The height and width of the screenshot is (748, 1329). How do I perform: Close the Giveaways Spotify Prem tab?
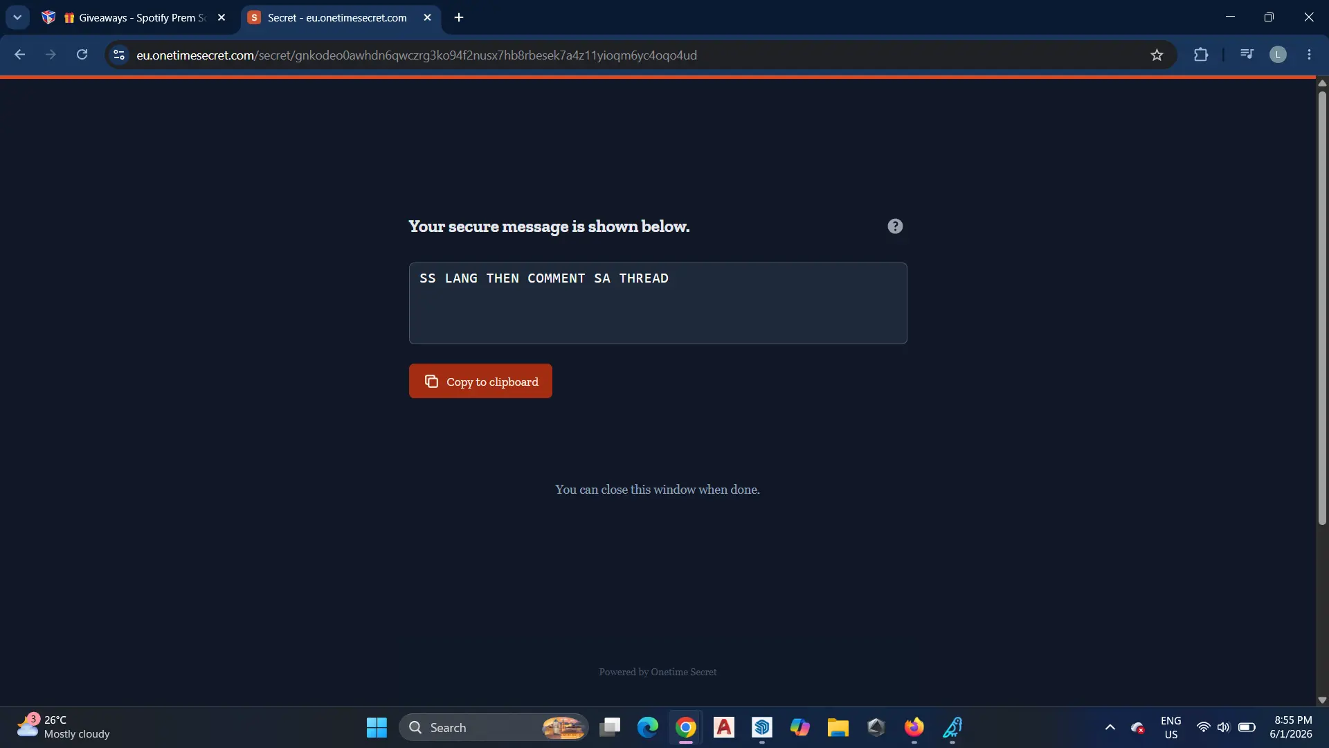click(221, 17)
